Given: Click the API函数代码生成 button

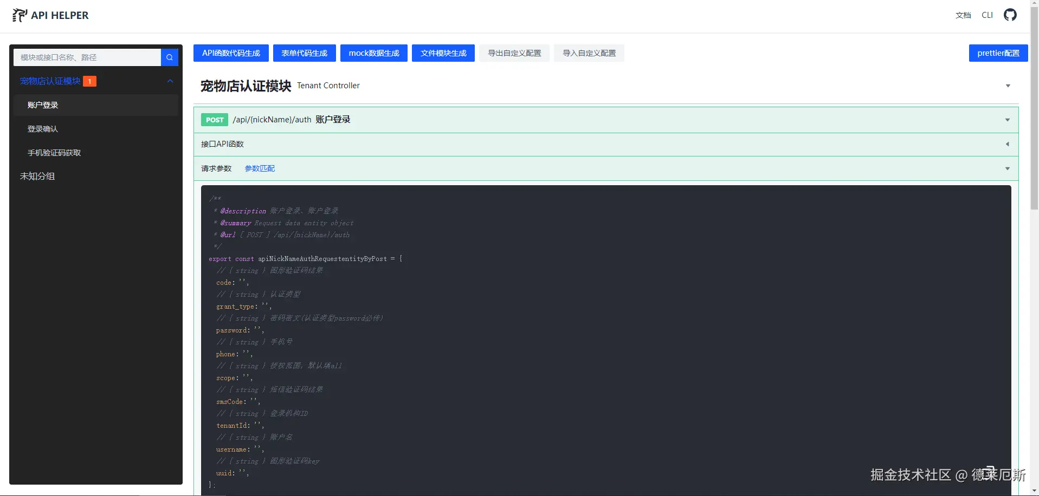Looking at the screenshot, I should pyautogui.click(x=231, y=53).
